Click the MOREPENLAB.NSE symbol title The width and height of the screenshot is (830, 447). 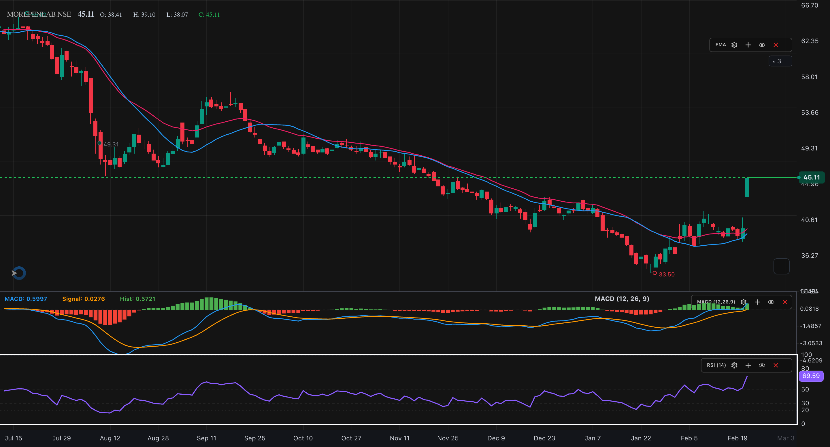click(39, 14)
